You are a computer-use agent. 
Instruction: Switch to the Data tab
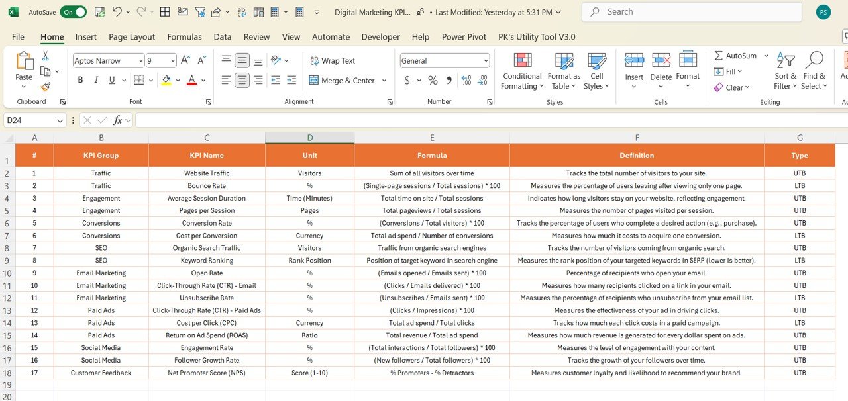pos(223,37)
